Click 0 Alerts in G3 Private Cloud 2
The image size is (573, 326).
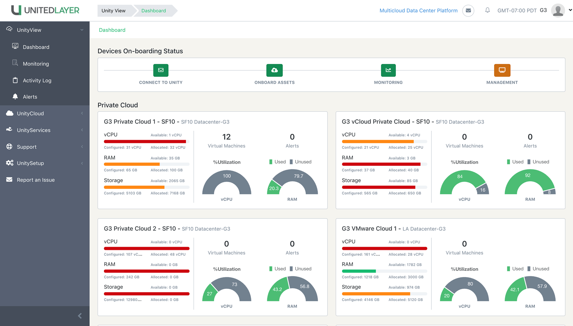[x=292, y=247]
